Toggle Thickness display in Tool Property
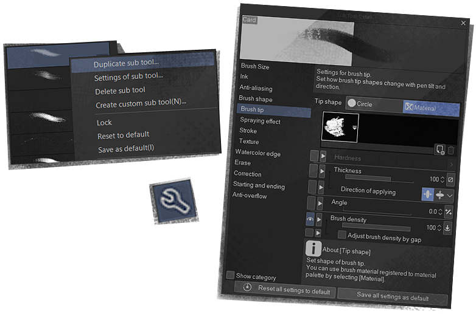This screenshot has height=314, width=476. point(313,171)
